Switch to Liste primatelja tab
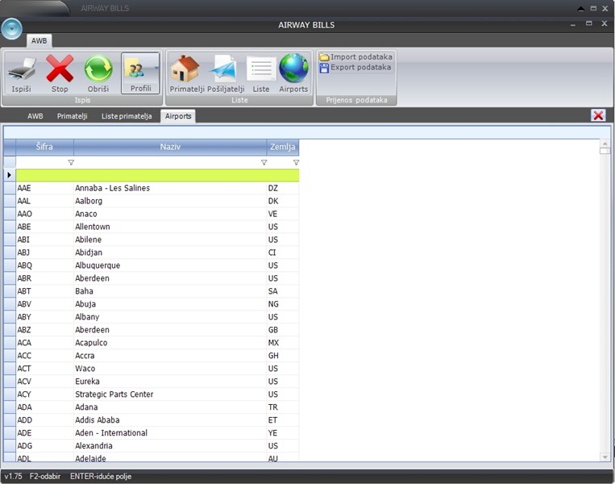Image resolution: width=615 pixels, height=484 pixels. (127, 116)
